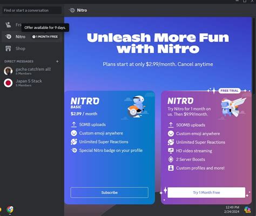Click the gacha catch'em all! avatar
Screen dimensions: 256x216
click(x=8, y=71)
